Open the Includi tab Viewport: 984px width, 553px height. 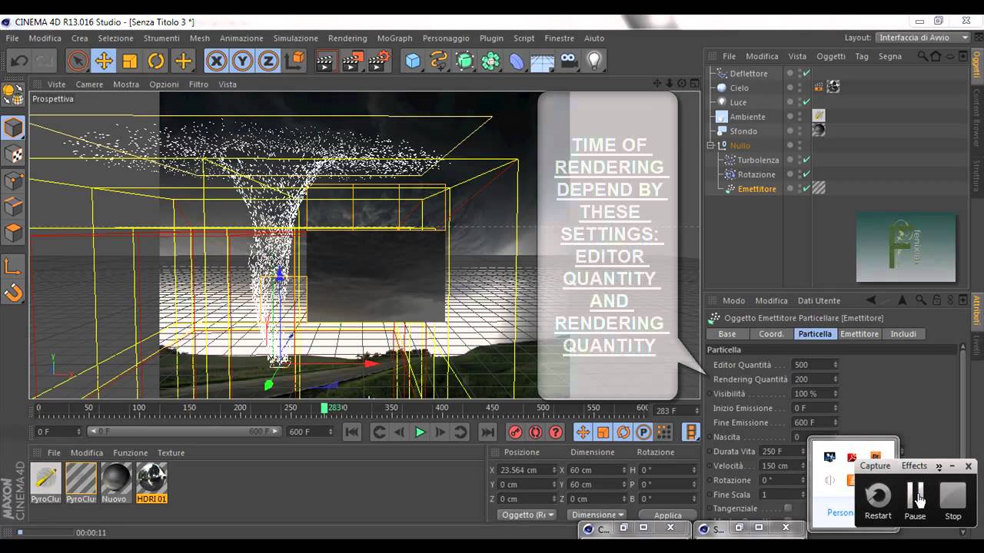(x=903, y=334)
